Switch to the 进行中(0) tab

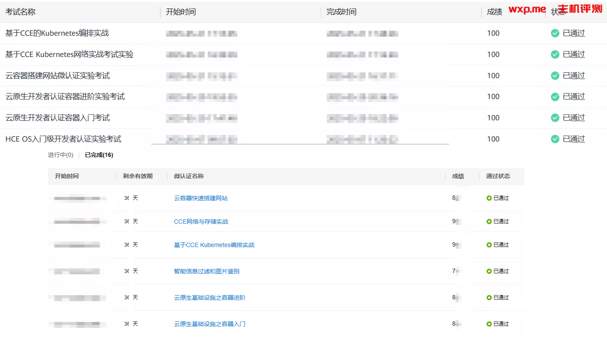[60, 155]
